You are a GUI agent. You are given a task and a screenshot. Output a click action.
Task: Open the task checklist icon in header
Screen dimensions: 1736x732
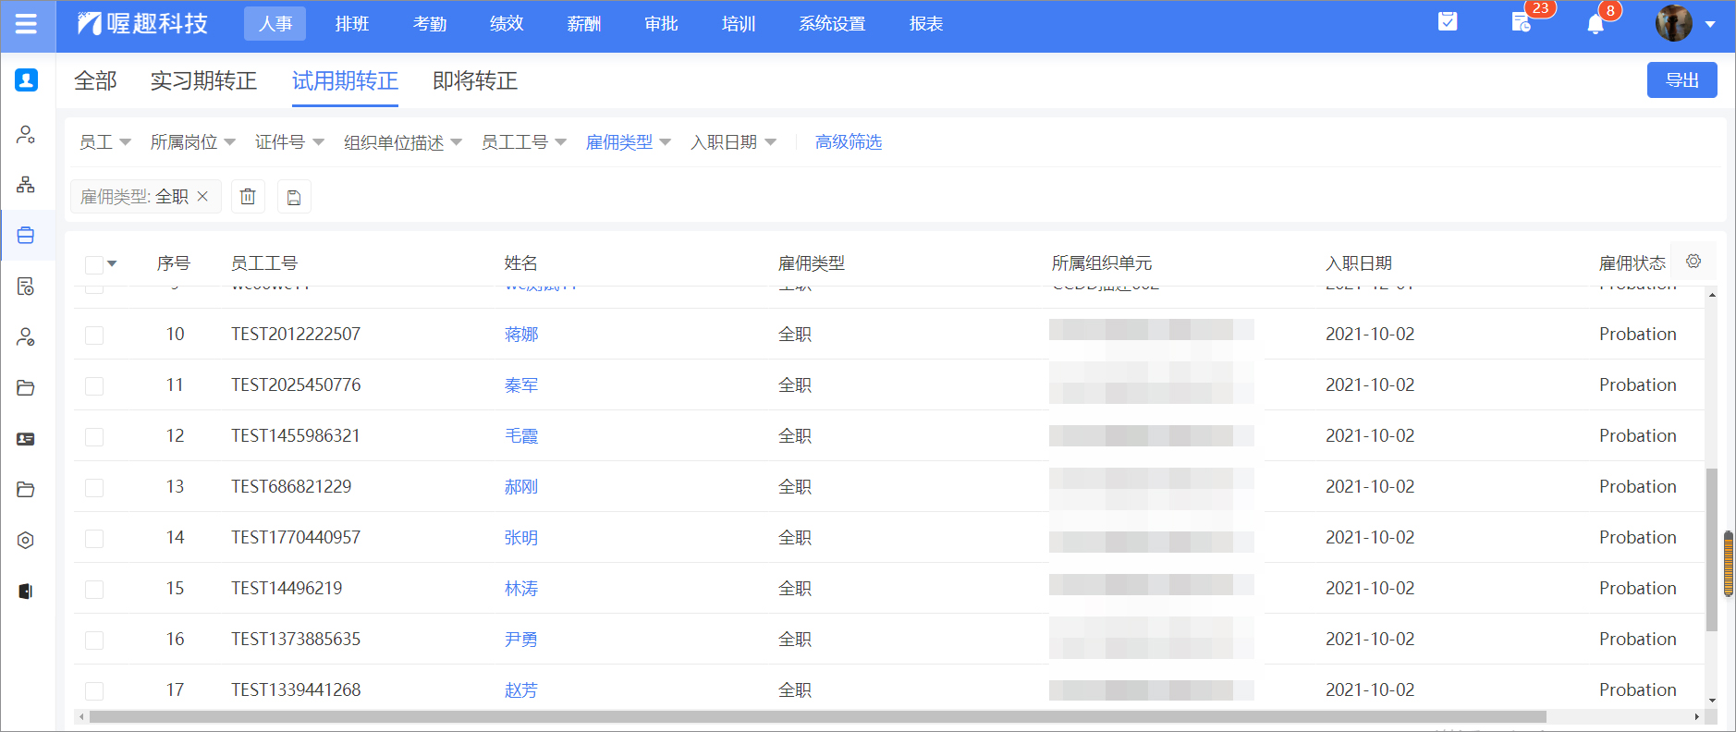coord(1448,21)
